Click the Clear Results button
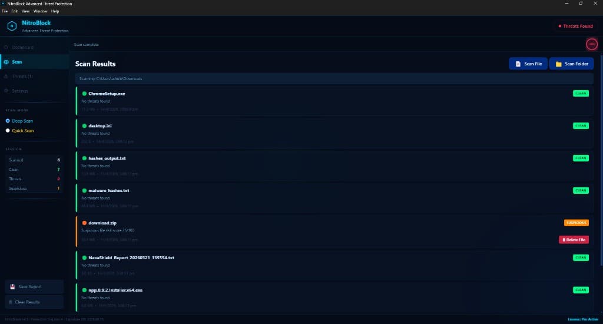The image size is (603, 324). click(x=34, y=302)
